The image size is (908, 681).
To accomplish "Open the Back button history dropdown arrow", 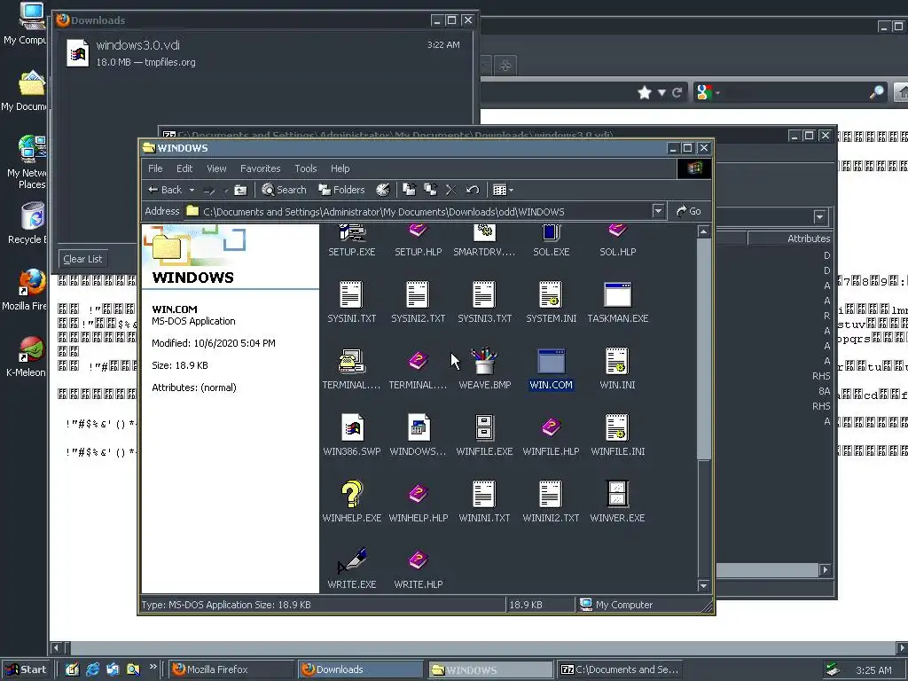I will [192, 190].
